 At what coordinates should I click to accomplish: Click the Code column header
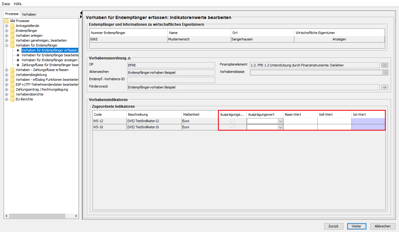pos(110,114)
